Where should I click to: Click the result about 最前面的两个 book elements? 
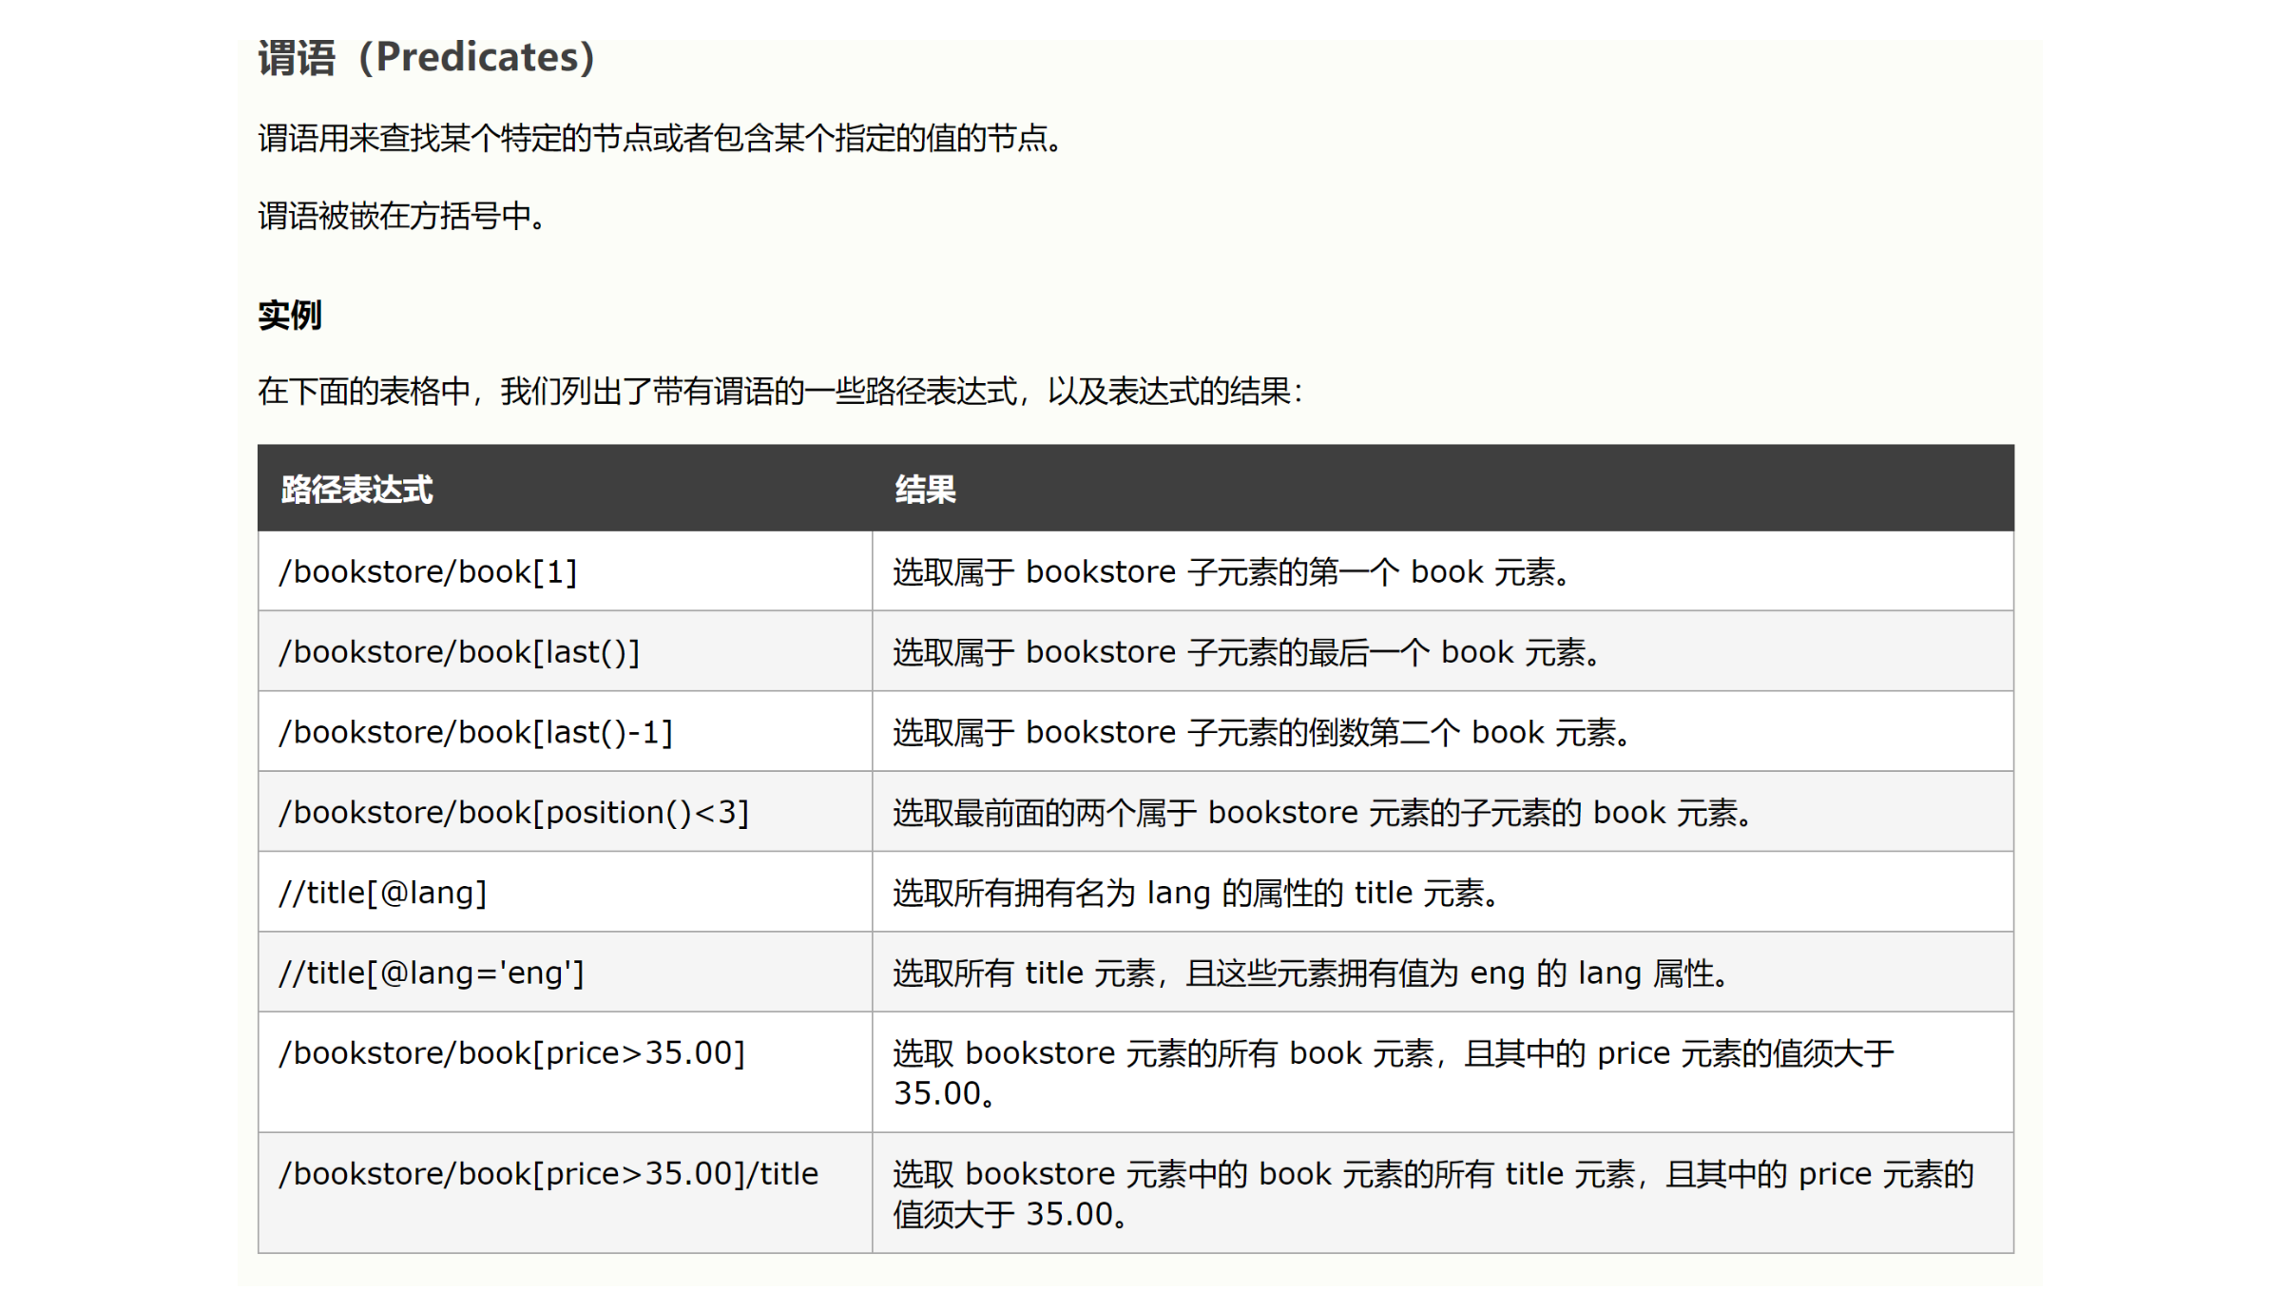pos(1323,813)
